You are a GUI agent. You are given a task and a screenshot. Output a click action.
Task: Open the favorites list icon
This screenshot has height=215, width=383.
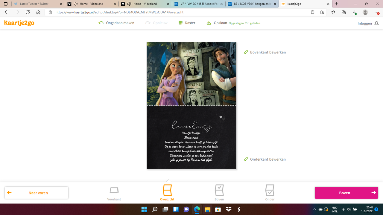coord(333,12)
